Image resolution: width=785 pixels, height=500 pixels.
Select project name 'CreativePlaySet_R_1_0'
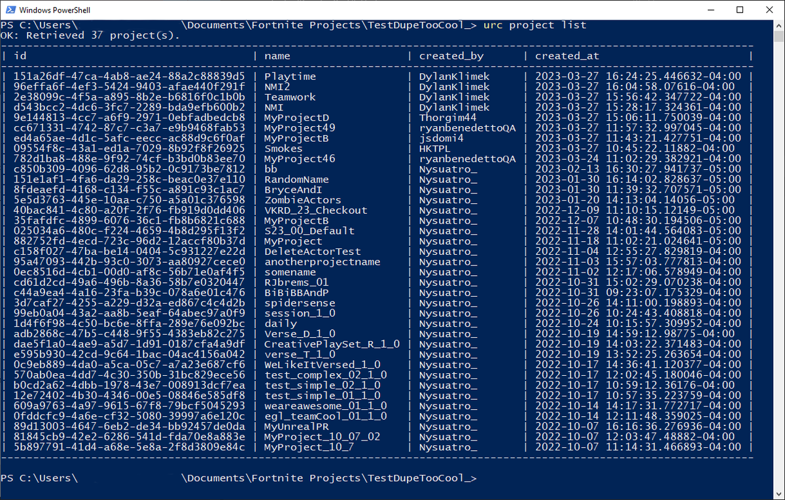tap(332, 344)
